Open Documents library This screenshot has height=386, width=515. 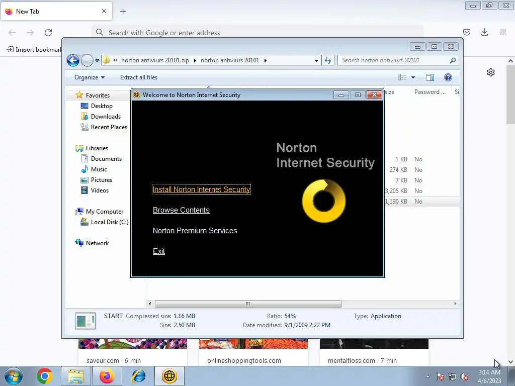click(x=106, y=159)
